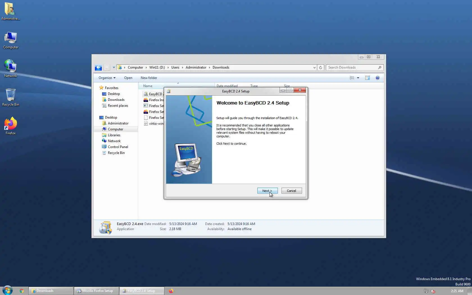Launch Chrome from the taskbar
This screenshot has height=295, width=472.
pos(22,291)
